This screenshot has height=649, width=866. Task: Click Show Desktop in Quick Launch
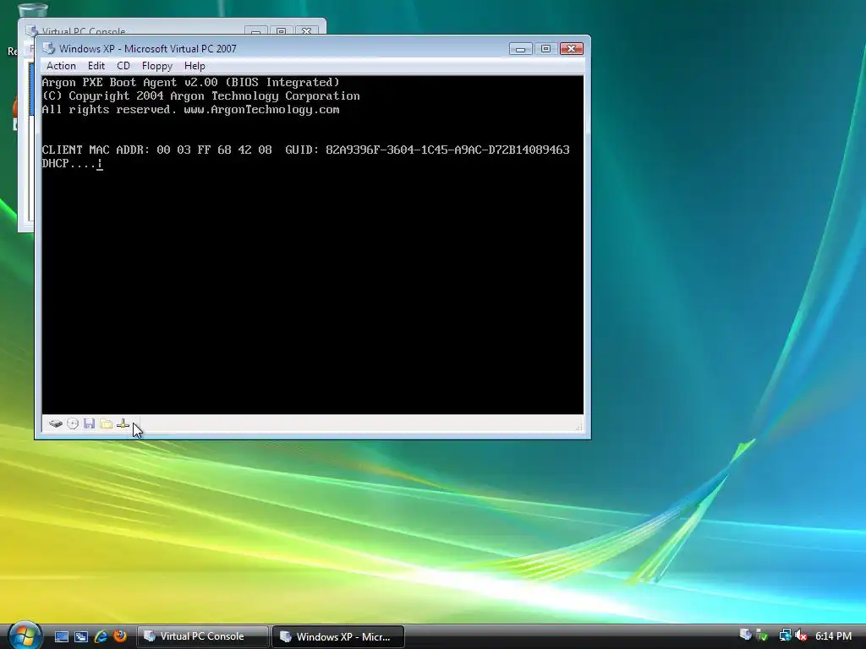point(61,636)
